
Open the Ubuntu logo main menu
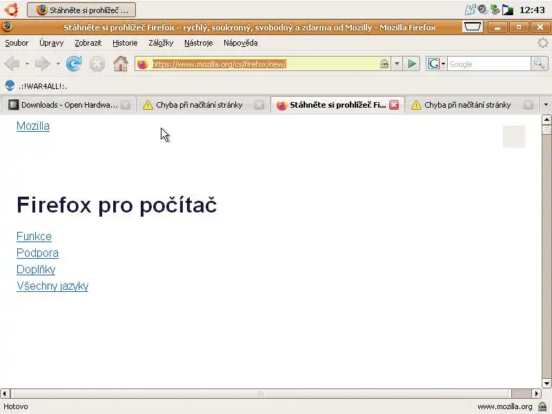(11, 10)
